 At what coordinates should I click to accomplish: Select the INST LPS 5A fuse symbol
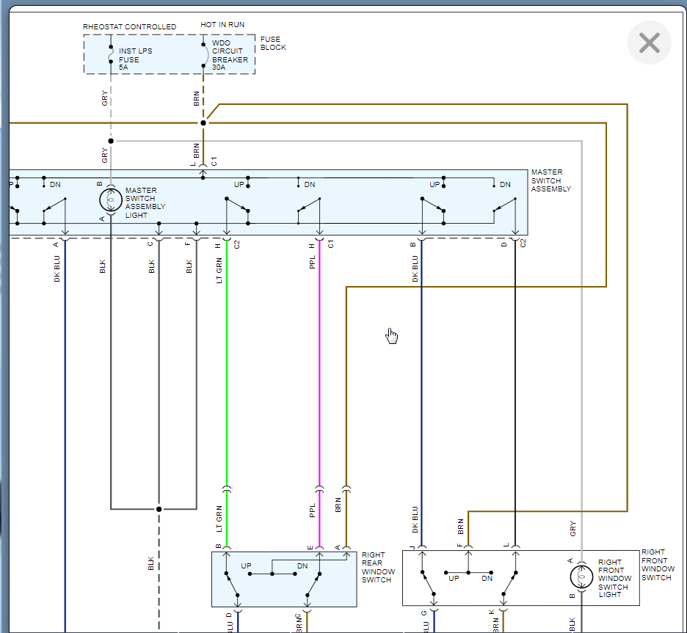tap(110, 55)
